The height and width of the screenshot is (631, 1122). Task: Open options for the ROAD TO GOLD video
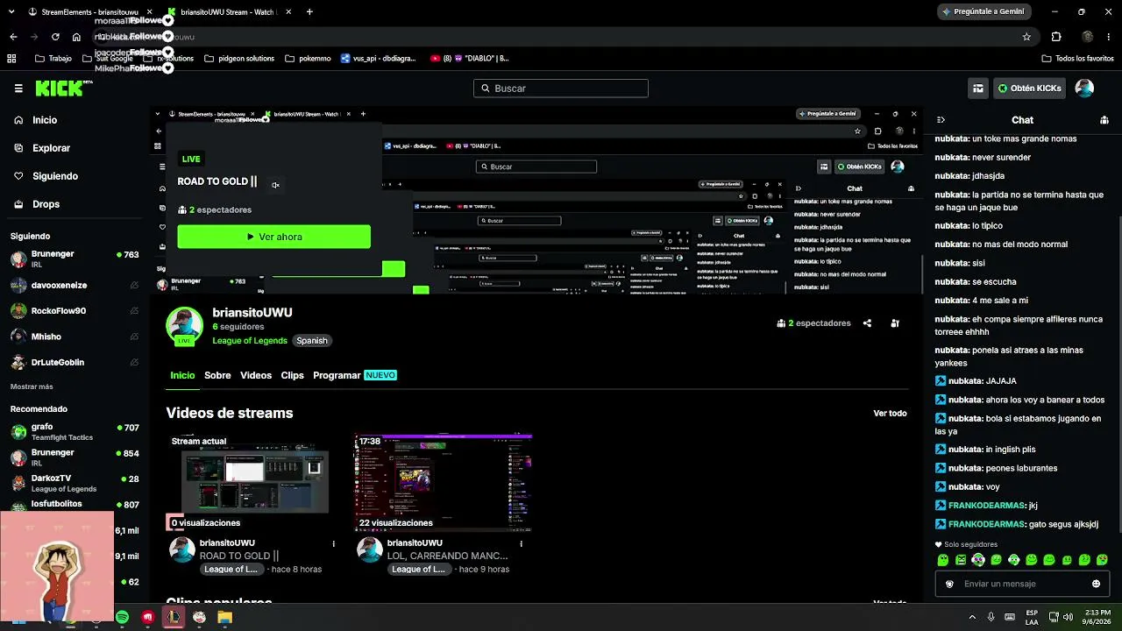pos(333,543)
